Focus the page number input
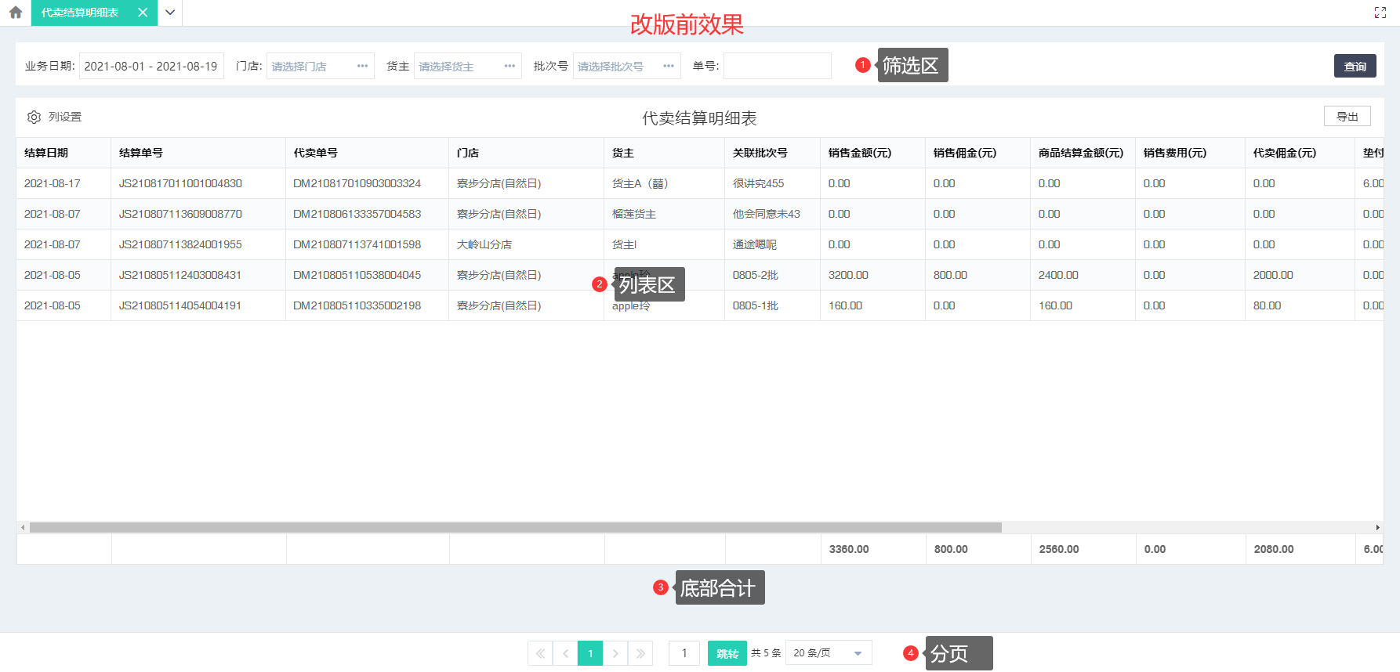This screenshot has width=1400, height=672. point(684,653)
